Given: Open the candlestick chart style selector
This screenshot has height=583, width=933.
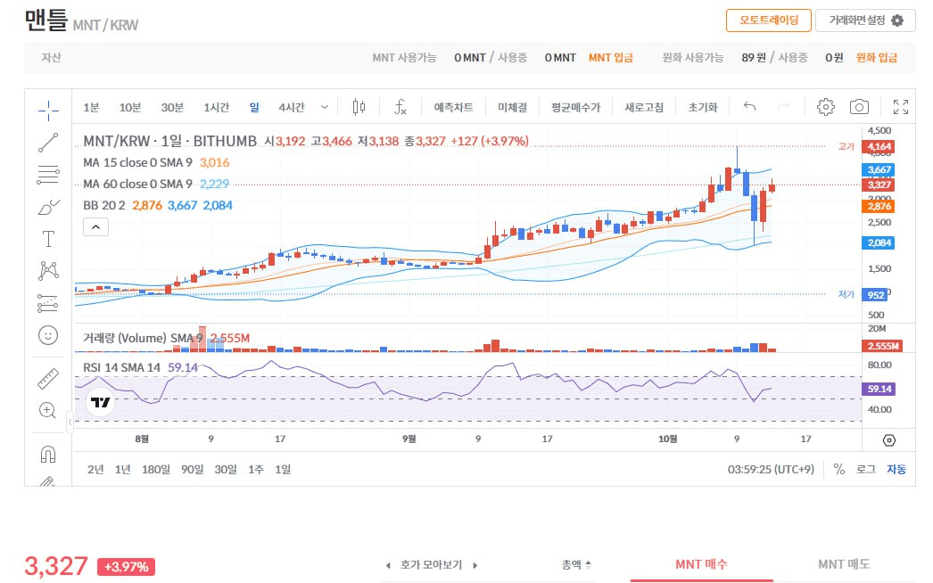Looking at the screenshot, I should point(359,107).
